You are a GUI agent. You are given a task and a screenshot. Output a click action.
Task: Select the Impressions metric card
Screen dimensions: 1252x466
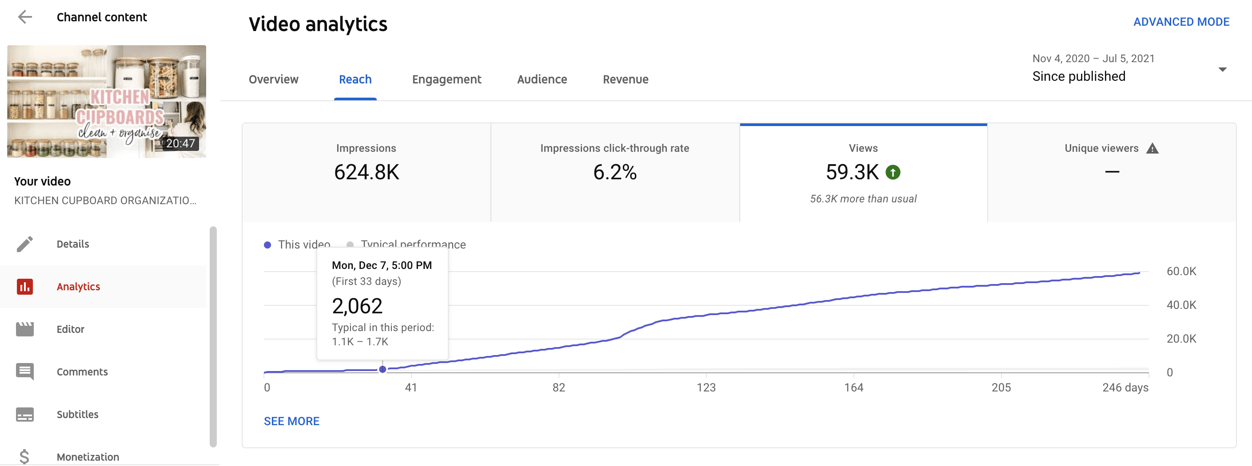pos(367,173)
